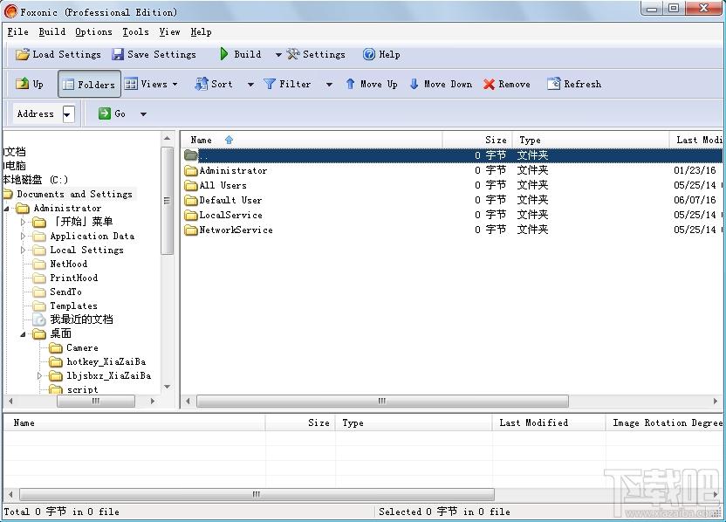Open the Address combo box dropdown
Image resolution: width=726 pixels, height=522 pixels.
pos(68,114)
